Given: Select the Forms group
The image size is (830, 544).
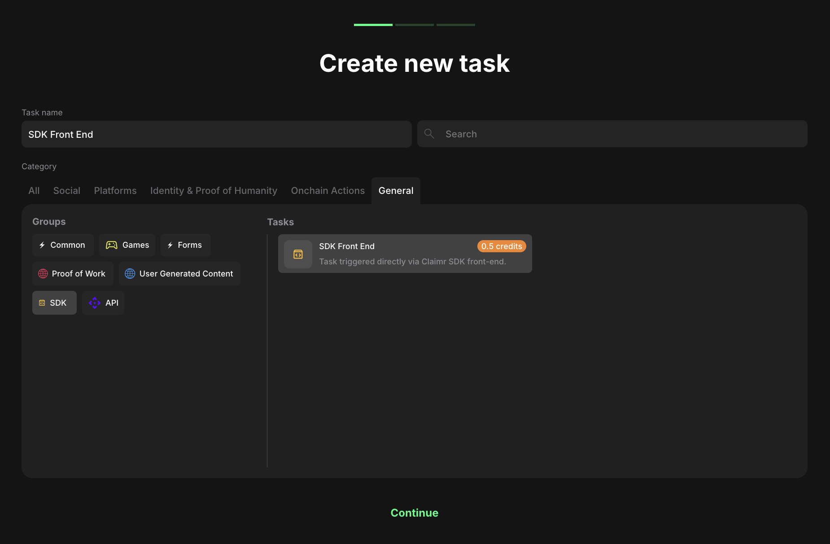Looking at the screenshot, I should click(x=185, y=245).
